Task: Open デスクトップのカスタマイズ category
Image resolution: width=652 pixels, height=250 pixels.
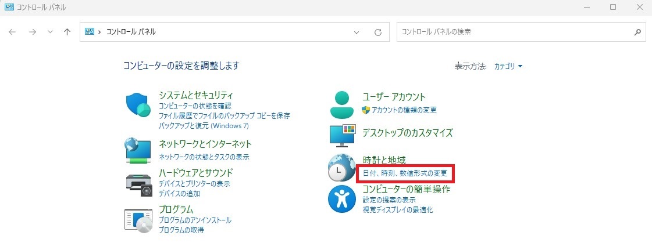Action: click(408, 133)
